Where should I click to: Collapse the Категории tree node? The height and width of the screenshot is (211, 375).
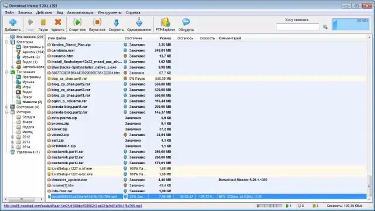7,42
